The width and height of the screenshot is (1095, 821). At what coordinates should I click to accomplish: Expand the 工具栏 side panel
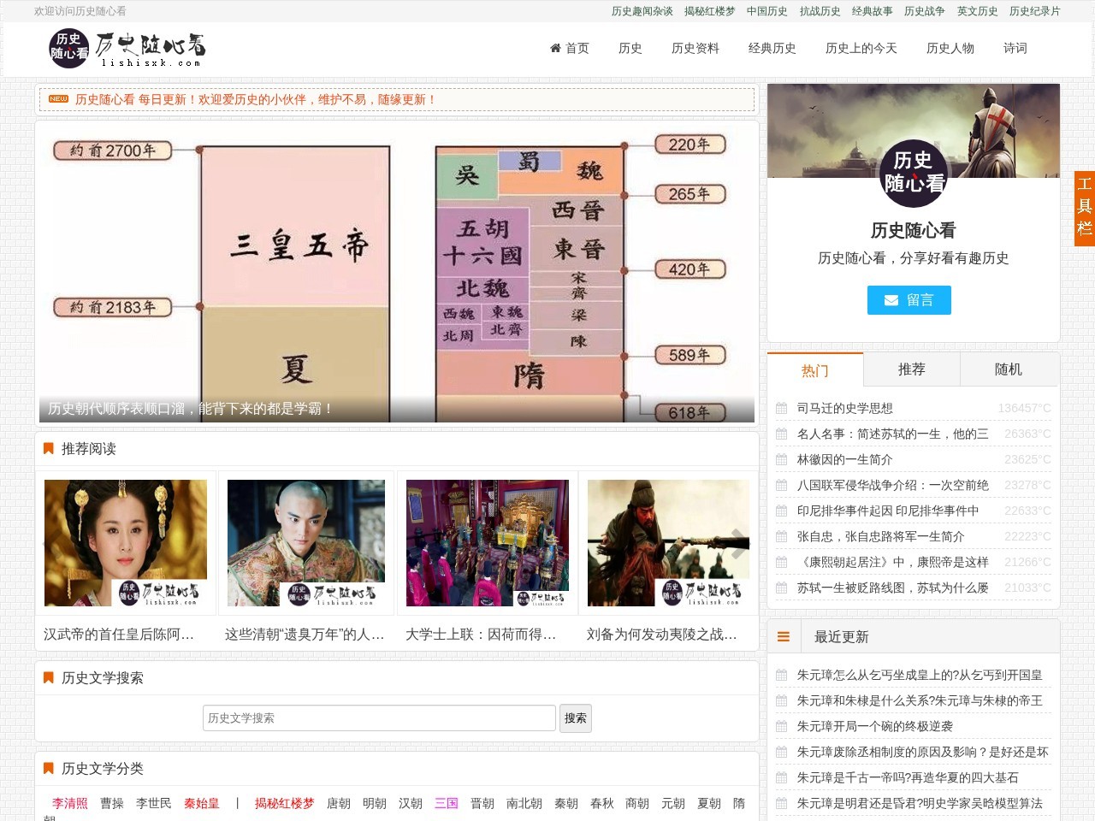tap(1084, 208)
